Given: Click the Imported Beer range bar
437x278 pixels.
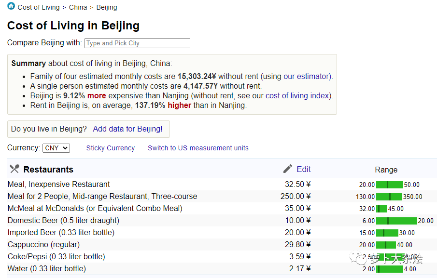Looking at the screenshot, I should pos(387,233).
